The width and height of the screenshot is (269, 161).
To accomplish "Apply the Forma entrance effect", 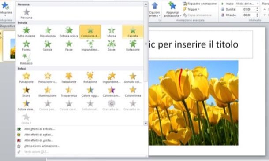I will (x=26, y=45).
